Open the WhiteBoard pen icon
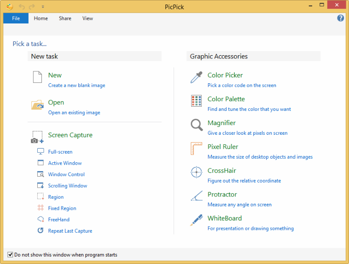Viewport: 349px width, 264px height. point(196,220)
